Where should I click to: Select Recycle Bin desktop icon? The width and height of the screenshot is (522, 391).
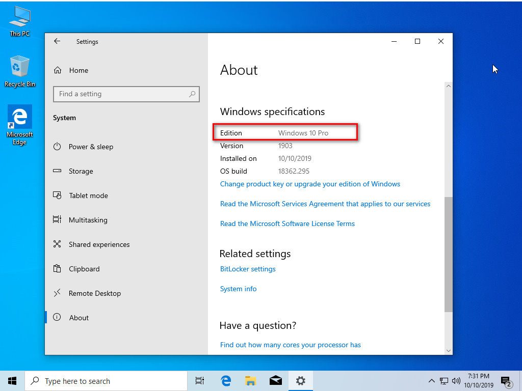[20, 71]
